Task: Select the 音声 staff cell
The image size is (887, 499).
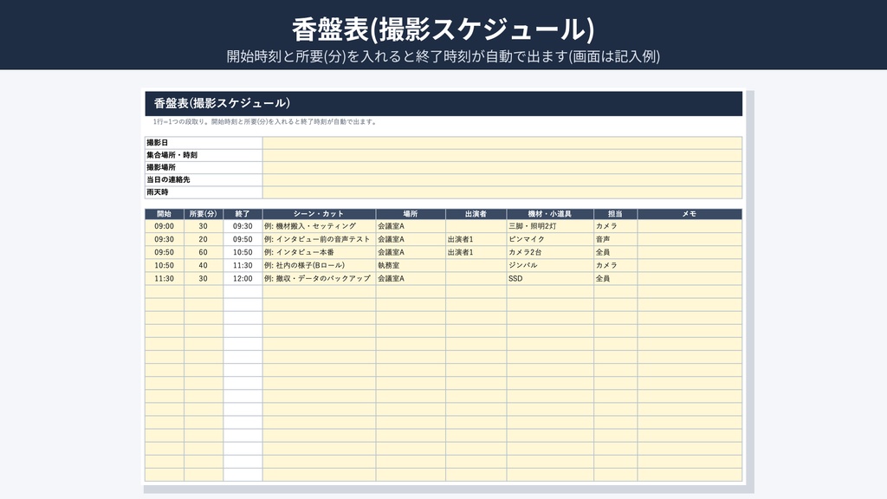Action: point(616,239)
